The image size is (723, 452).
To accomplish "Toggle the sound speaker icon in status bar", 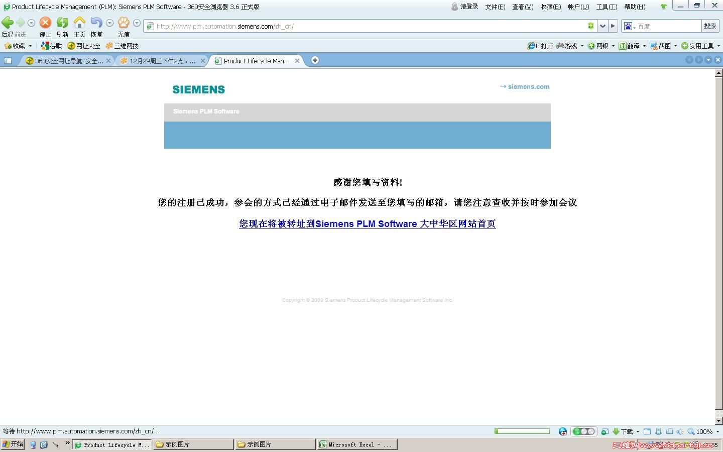I will [x=680, y=431].
